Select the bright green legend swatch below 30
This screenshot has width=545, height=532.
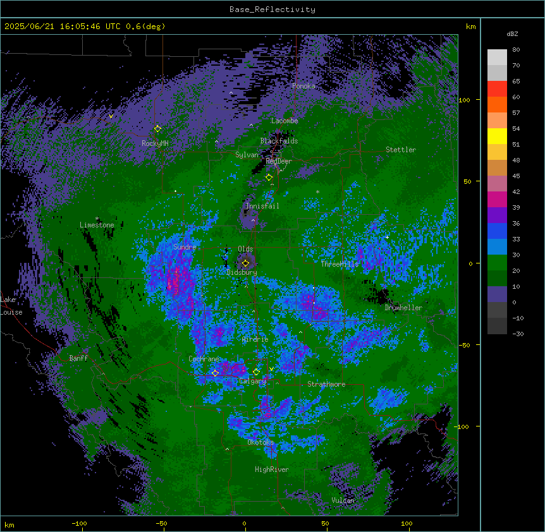pyautogui.click(x=497, y=263)
